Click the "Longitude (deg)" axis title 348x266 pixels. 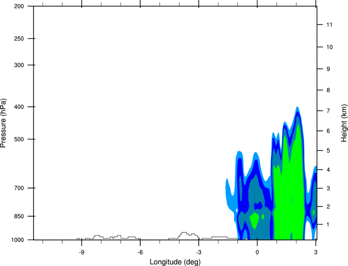(x=175, y=262)
